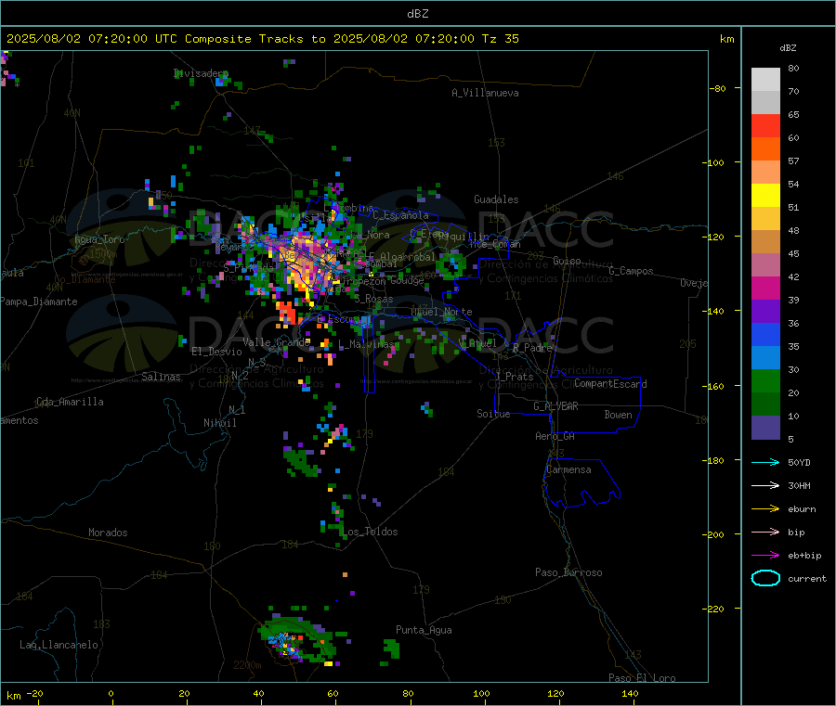Pick the royal blue 35-36 dBZ swatch
Image resolution: width=836 pixels, height=706 pixels.
pos(765,334)
